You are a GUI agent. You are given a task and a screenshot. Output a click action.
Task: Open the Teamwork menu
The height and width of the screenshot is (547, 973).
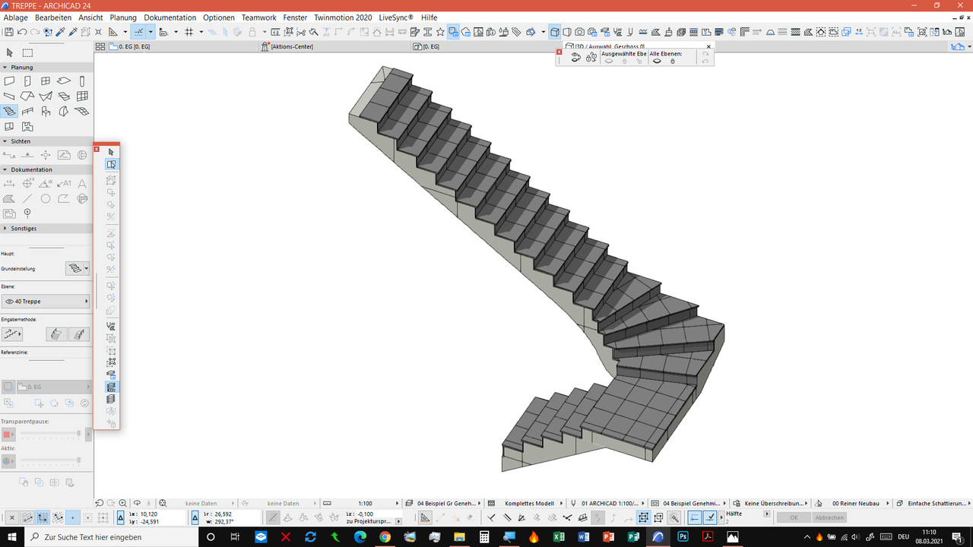click(x=259, y=17)
